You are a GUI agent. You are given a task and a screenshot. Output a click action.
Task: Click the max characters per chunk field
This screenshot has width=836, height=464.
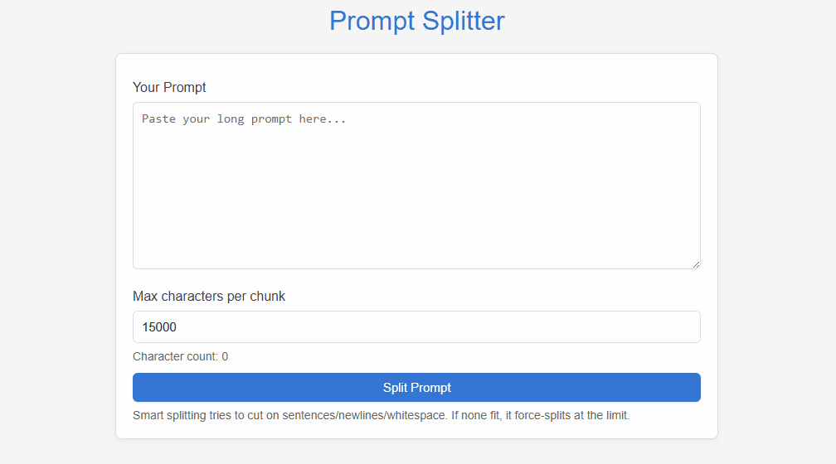coord(416,326)
